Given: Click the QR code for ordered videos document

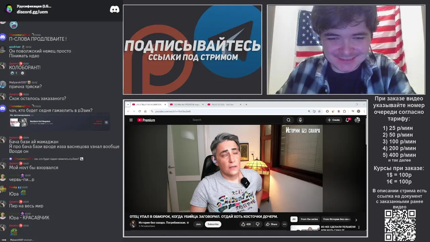Looking at the screenshot, I should 400,226.
